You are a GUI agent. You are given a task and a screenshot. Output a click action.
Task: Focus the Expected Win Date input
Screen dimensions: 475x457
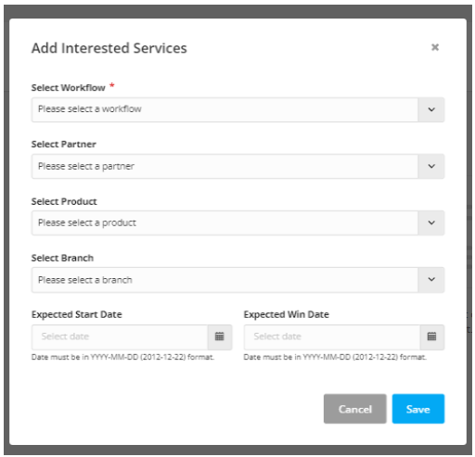coord(332,336)
